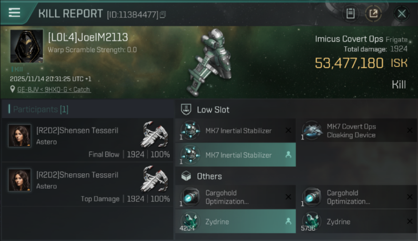Click the [LOL4]JoelM2113 pilot name
The height and width of the screenshot is (241, 418).
tap(88, 38)
